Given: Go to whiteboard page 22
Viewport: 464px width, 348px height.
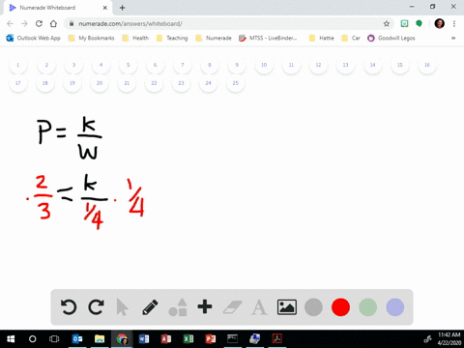Looking at the screenshot, I should (154, 83).
